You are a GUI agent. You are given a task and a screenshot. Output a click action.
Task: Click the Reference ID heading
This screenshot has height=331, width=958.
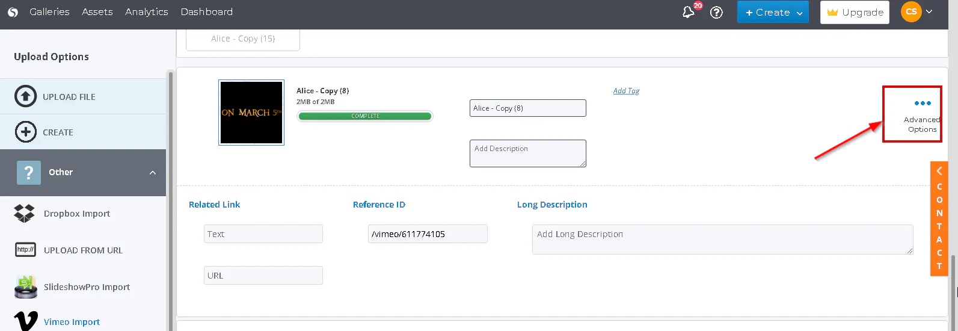tap(379, 205)
